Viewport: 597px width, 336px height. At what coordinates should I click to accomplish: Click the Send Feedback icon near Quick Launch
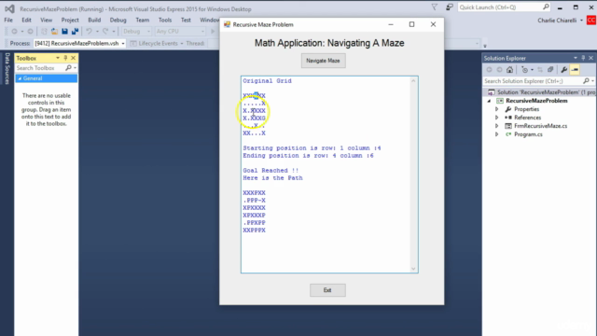[450, 7]
